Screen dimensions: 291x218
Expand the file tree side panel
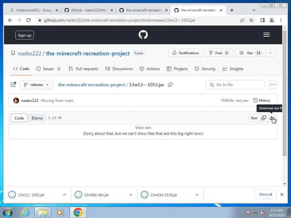pyautogui.click(x=13, y=85)
